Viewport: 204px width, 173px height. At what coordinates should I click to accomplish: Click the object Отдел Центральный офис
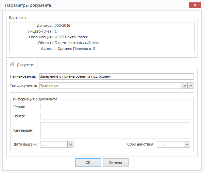point(77,43)
